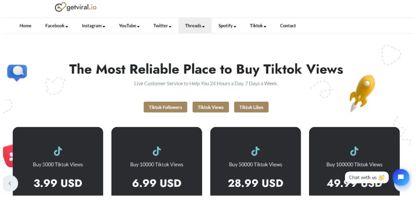The height and width of the screenshot is (203, 416).
Task: Click TikTok icon on 10000 Views card
Action: click(x=156, y=151)
